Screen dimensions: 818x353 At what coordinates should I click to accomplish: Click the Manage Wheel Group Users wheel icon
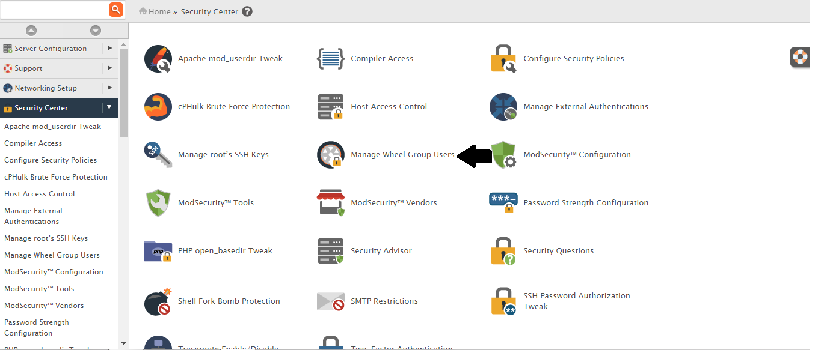click(x=331, y=155)
